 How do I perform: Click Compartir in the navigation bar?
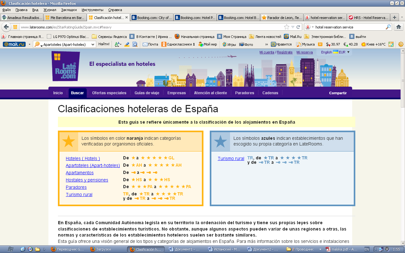pyautogui.click(x=338, y=93)
